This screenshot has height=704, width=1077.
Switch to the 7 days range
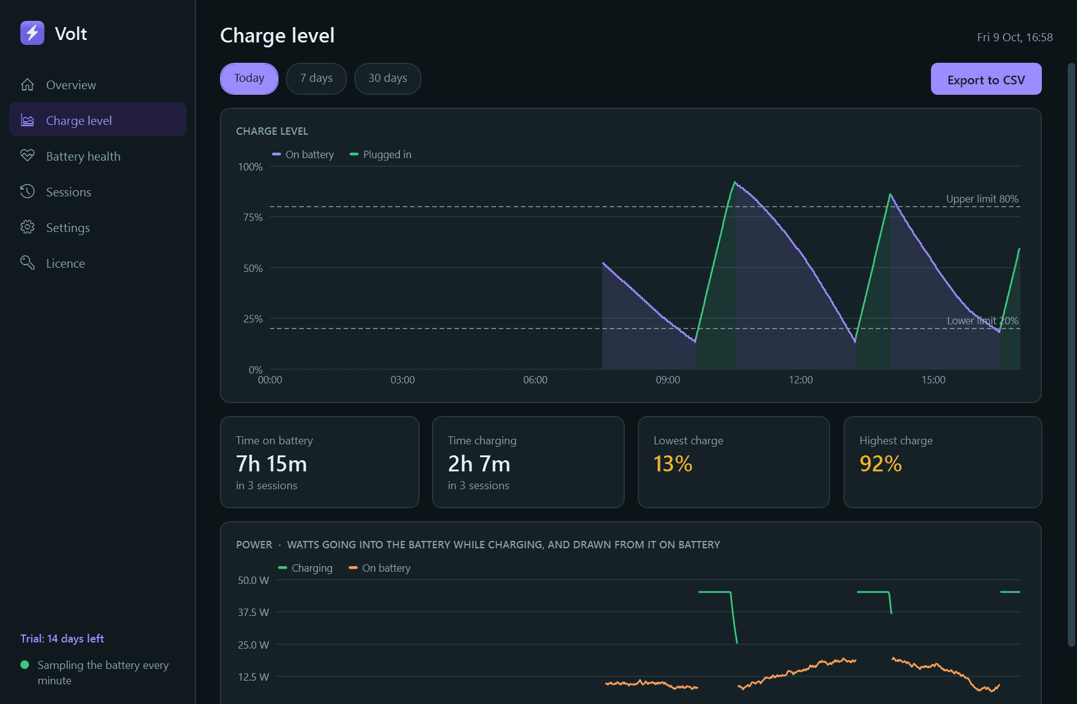click(316, 79)
